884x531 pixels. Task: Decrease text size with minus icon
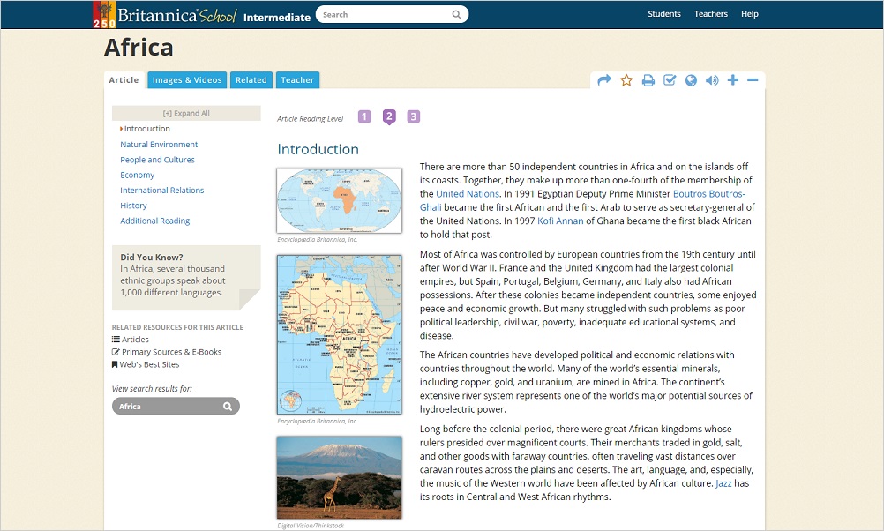pos(753,80)
